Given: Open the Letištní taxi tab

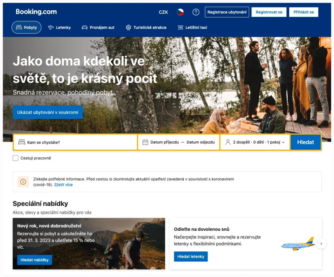Looking at the screenshot, I should point(192,27).
